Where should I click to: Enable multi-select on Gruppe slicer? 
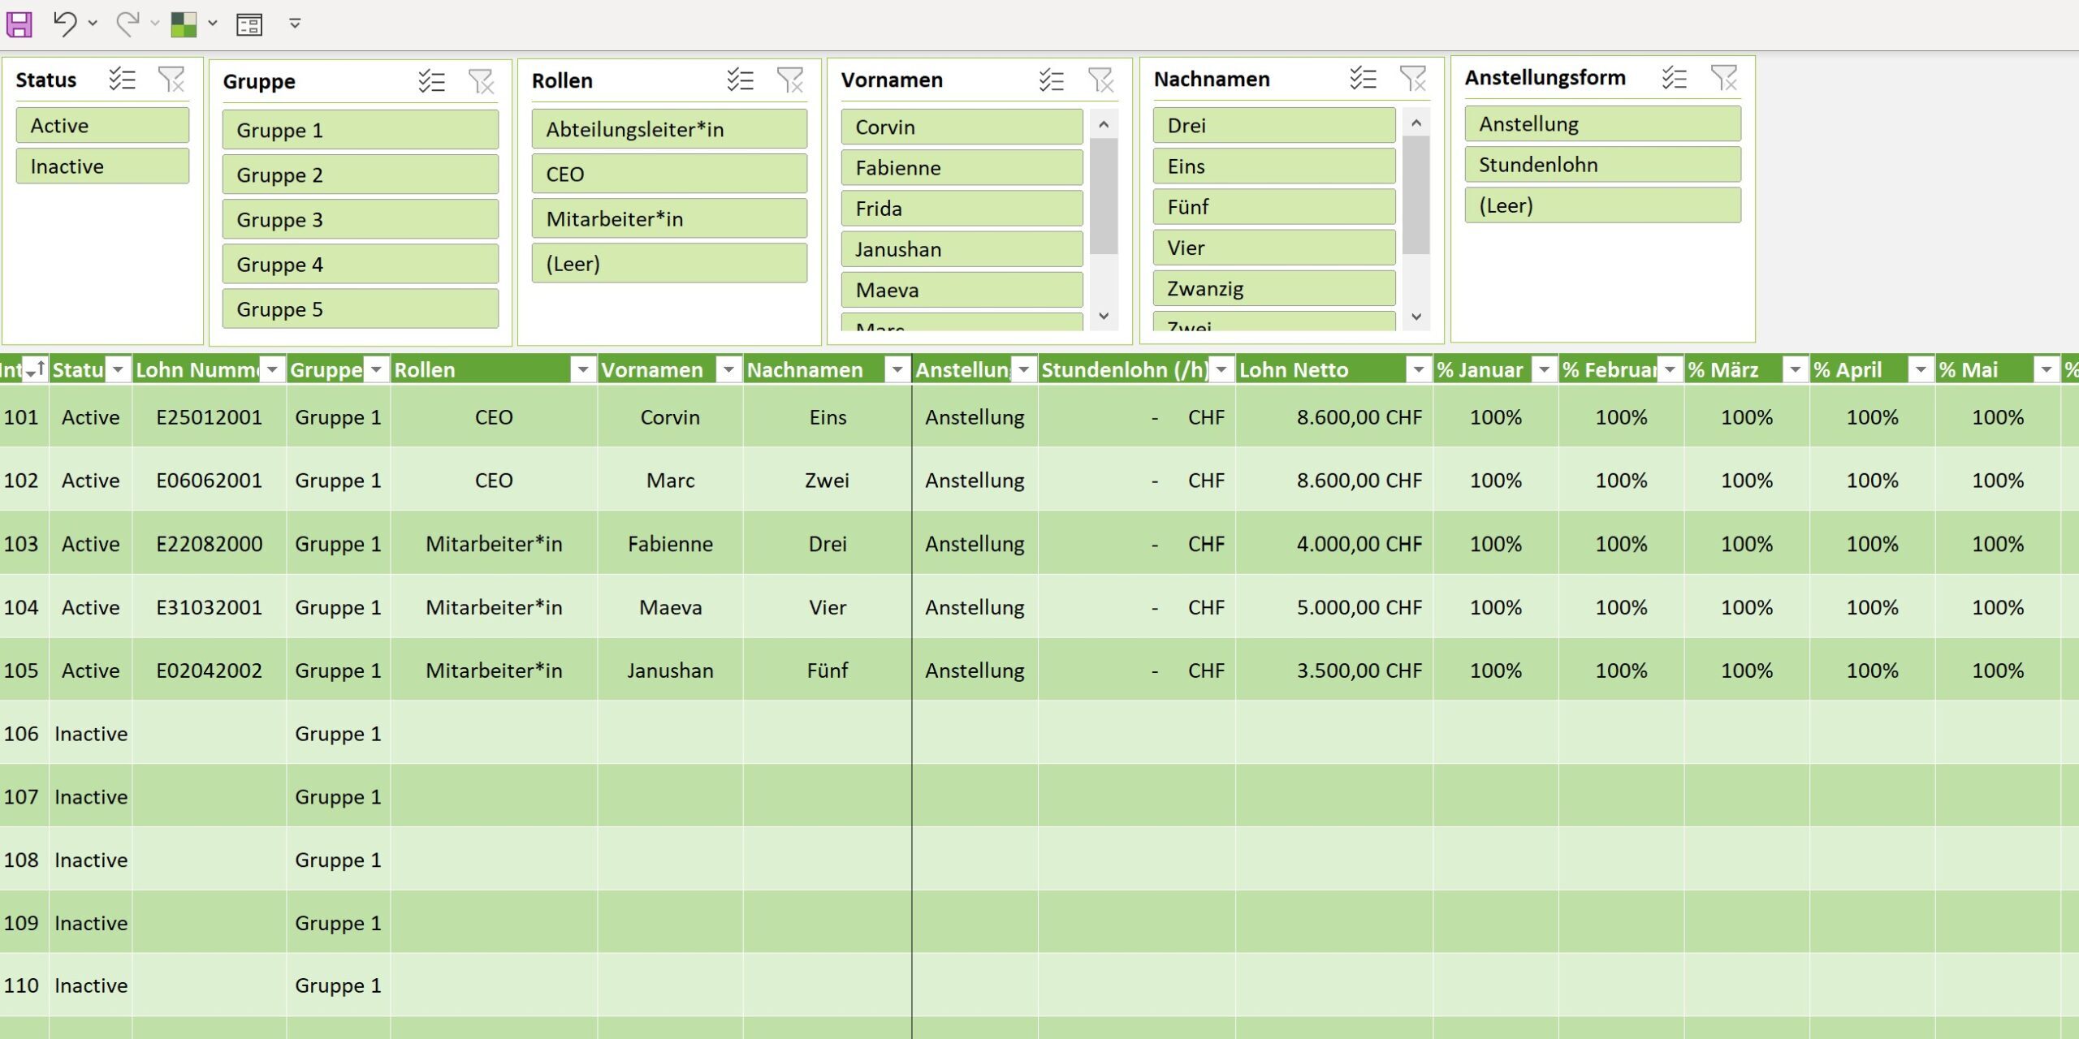(x=431, y=81)
